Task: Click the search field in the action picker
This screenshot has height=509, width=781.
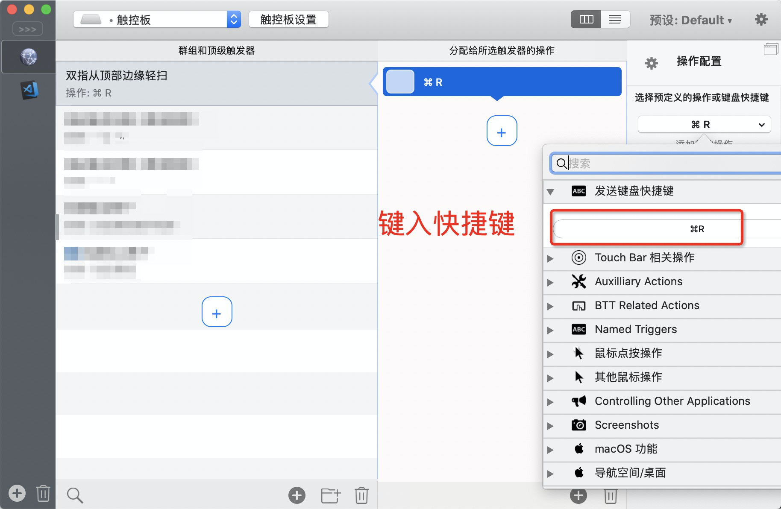Action: (662, 163)
